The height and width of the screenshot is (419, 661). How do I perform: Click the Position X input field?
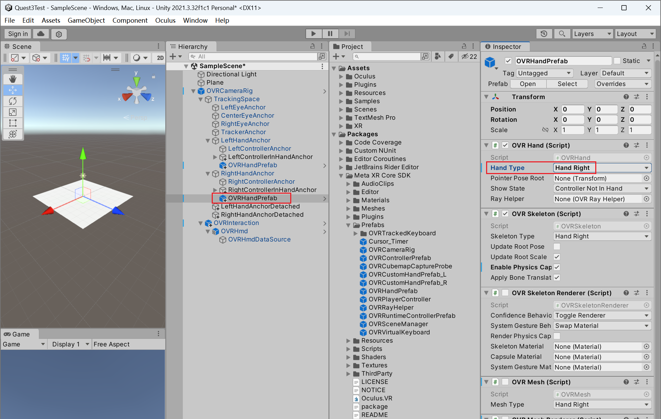click(x=573, y=109)
